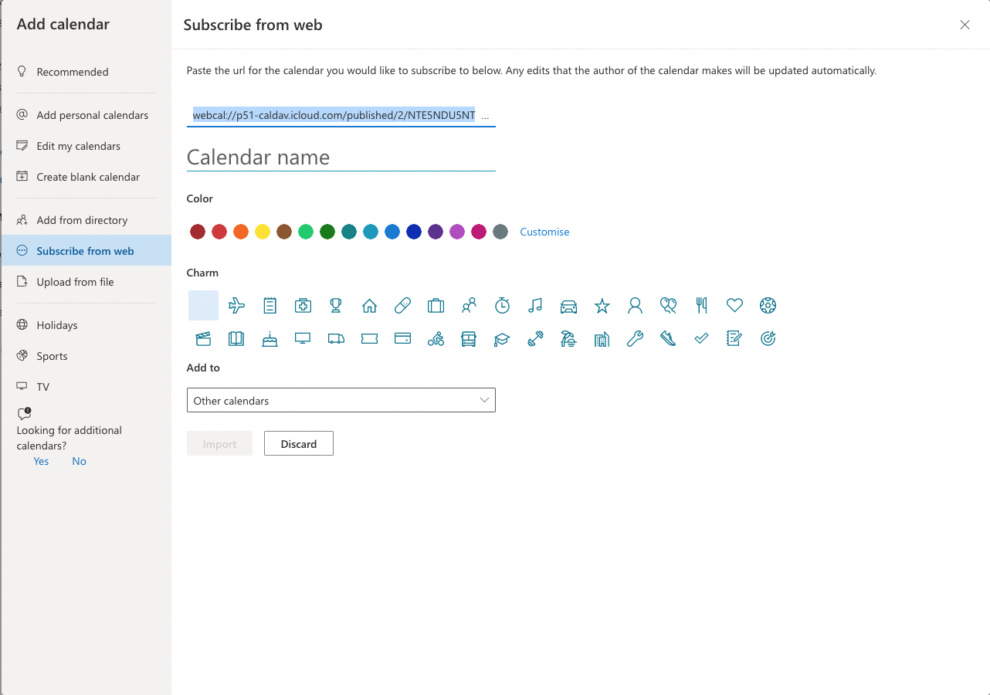Select the airplane charm icon
The width and height of the screenshot is (990, 695).
pos(236,305)
